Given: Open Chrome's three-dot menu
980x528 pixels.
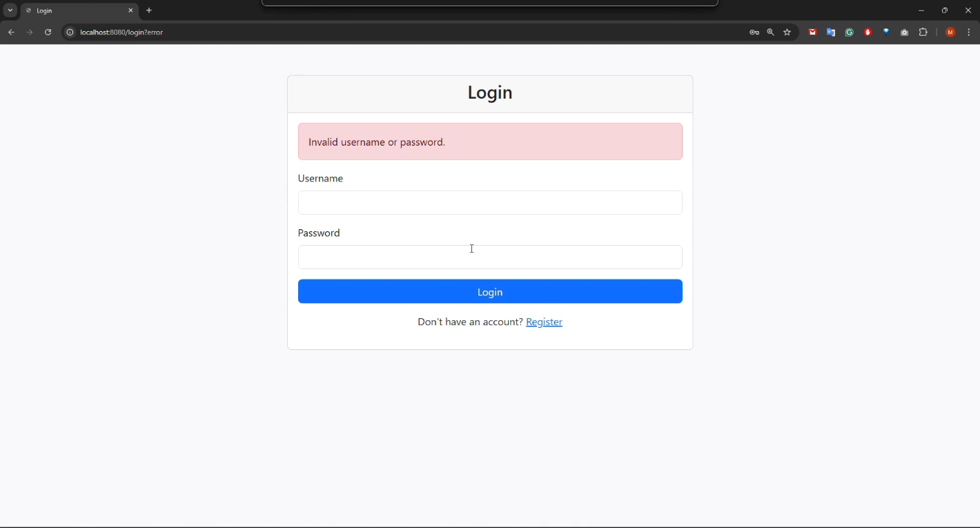Looking at the screenshot, I should click(x=969, y=32).
